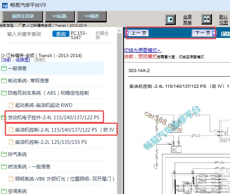
Task: Click document icon beside 照明系统-VBK 外部灯光
Action: (x=11, y=179)
